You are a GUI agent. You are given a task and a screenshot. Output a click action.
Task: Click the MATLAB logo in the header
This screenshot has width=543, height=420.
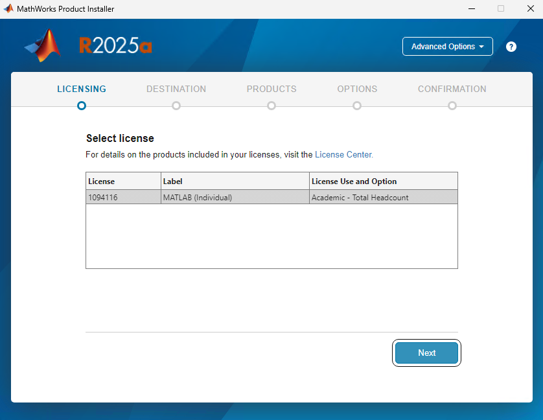tap(43, 45)
